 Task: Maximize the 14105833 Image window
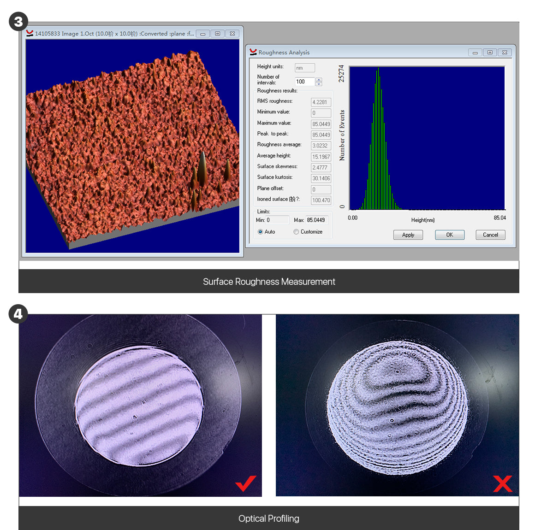pyautogui.click(x=217, y=34)
